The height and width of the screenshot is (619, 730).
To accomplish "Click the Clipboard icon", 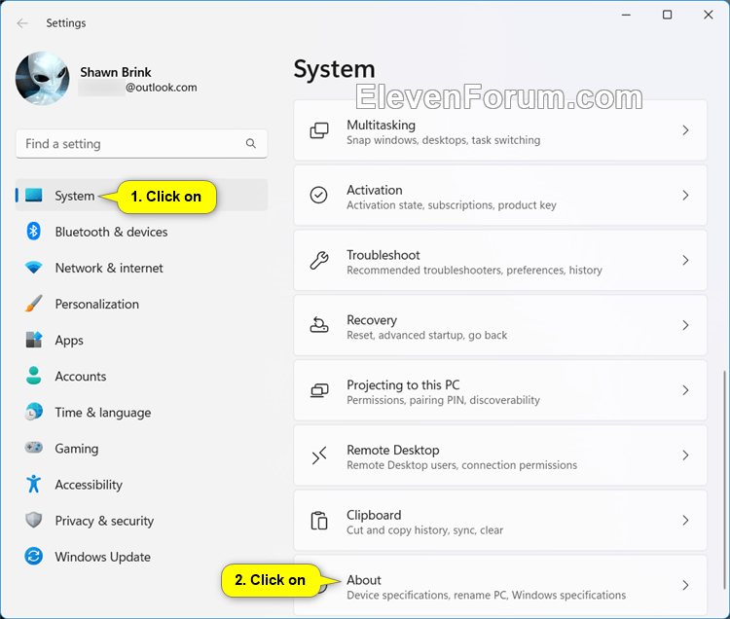I will click(319, 520).
